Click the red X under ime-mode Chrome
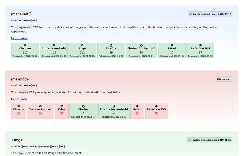The height and width of the screenshot is (156, 242). pos(19,113)
